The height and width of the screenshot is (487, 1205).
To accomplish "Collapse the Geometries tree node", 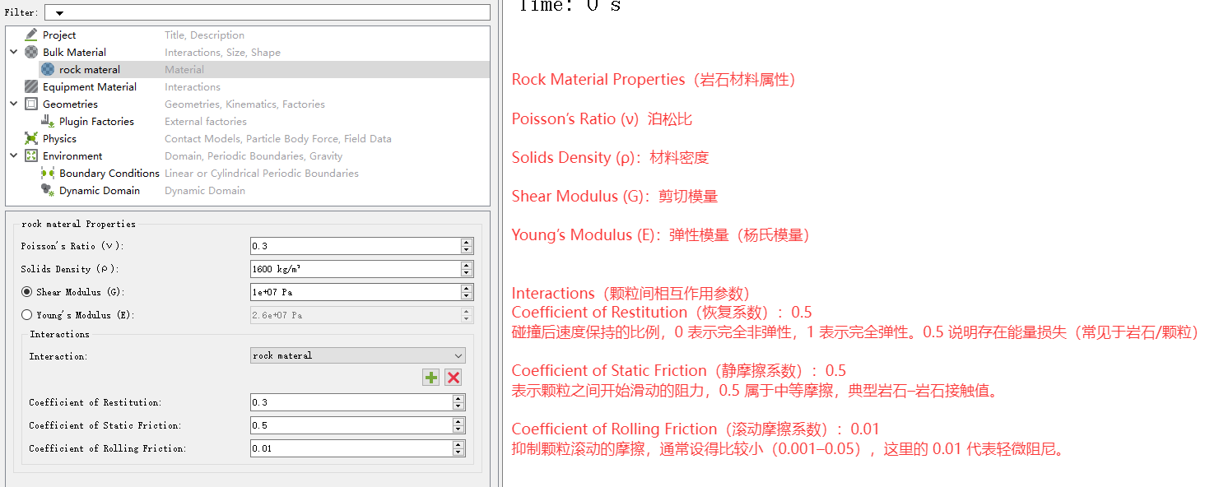I will pyautogui.click(x=14, y=104).
